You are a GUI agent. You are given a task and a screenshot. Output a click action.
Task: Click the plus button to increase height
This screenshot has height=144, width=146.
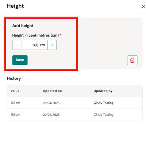click(x=52, y=45)
